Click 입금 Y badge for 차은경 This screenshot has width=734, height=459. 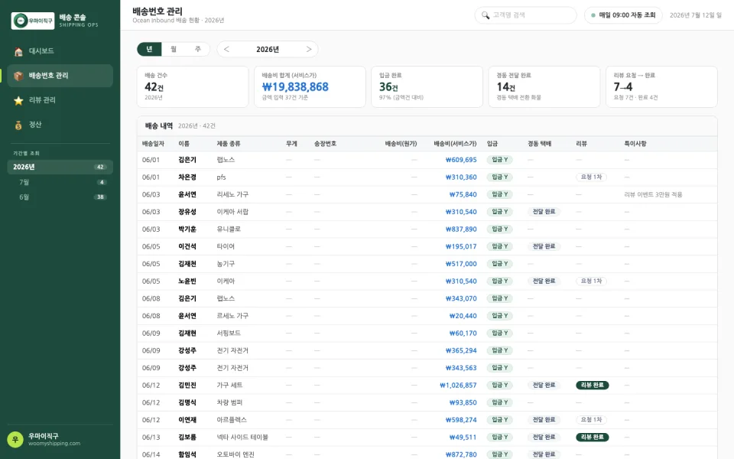coord(499,177)
